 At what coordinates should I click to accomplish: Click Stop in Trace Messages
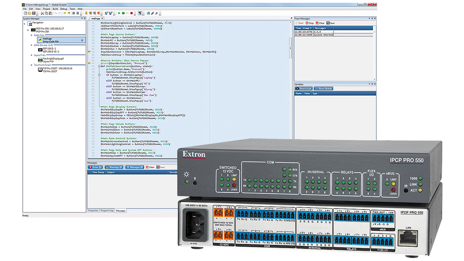tap(309, 23)
